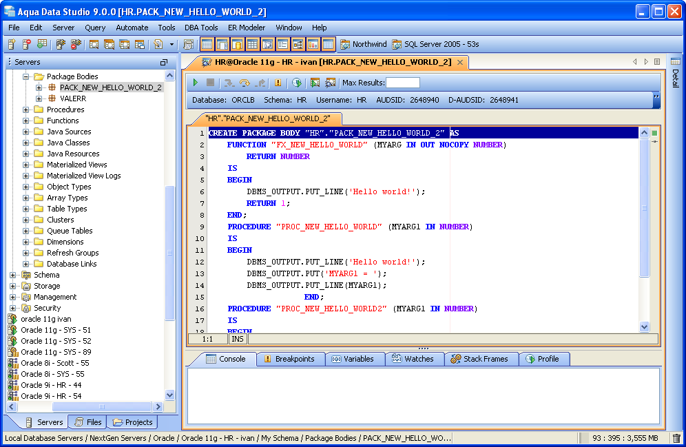Click the trash can icon in status bar

pos(676,438)
